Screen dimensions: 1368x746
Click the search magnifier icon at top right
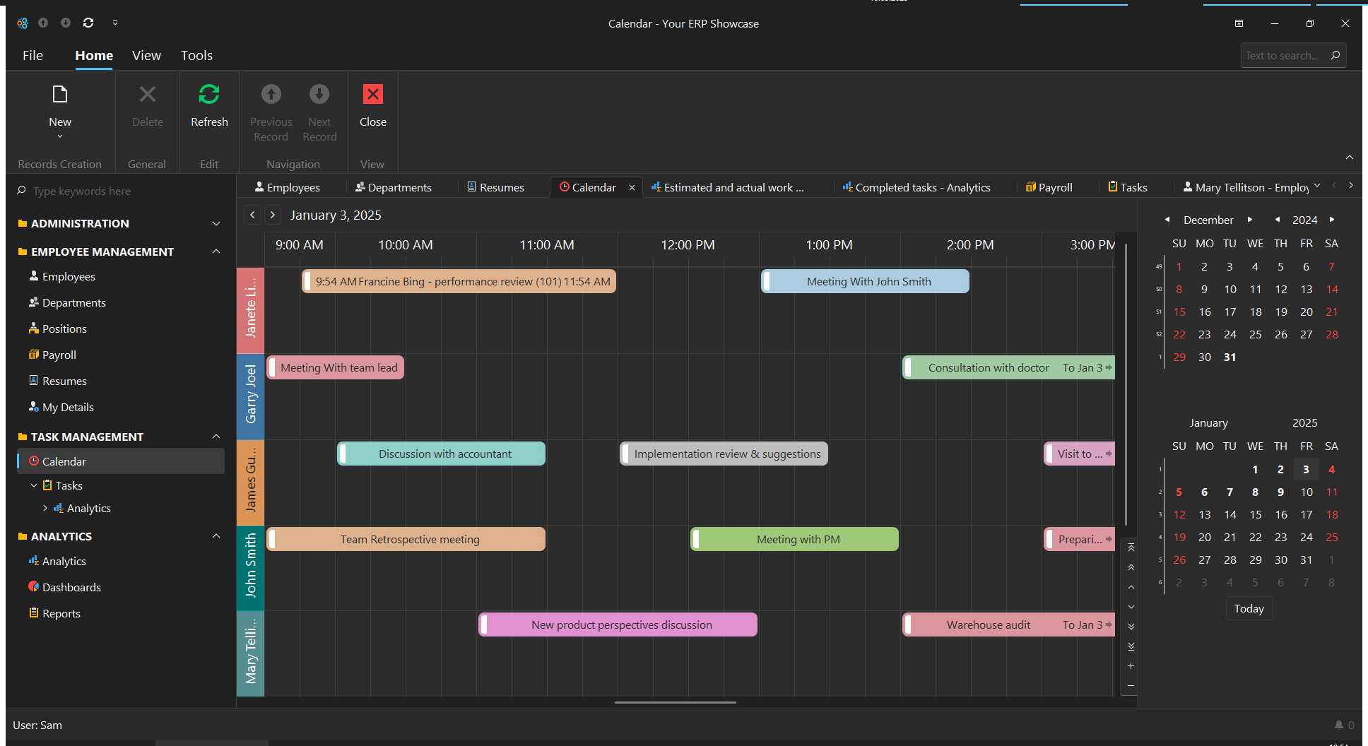point(1335,55)
